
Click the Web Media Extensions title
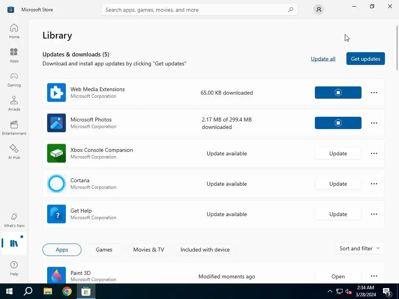coord(97,89)
